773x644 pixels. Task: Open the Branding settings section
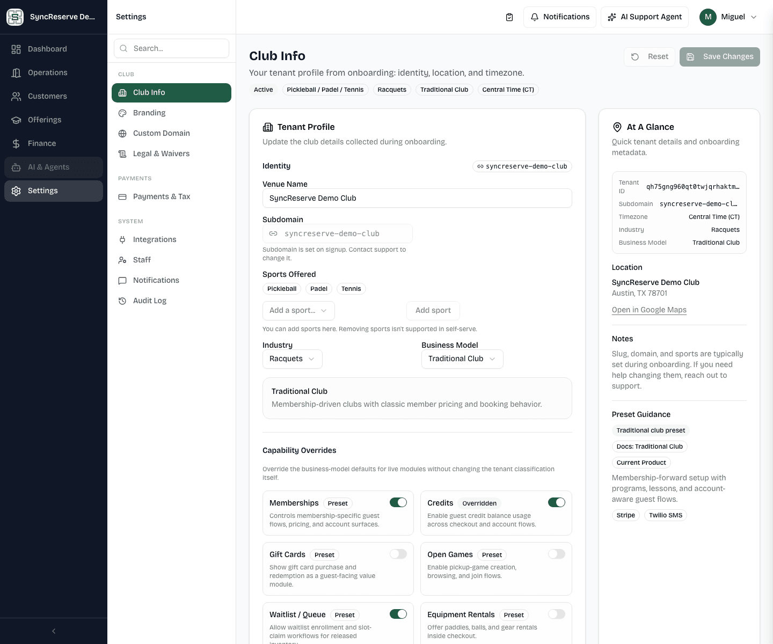(149, 113)
